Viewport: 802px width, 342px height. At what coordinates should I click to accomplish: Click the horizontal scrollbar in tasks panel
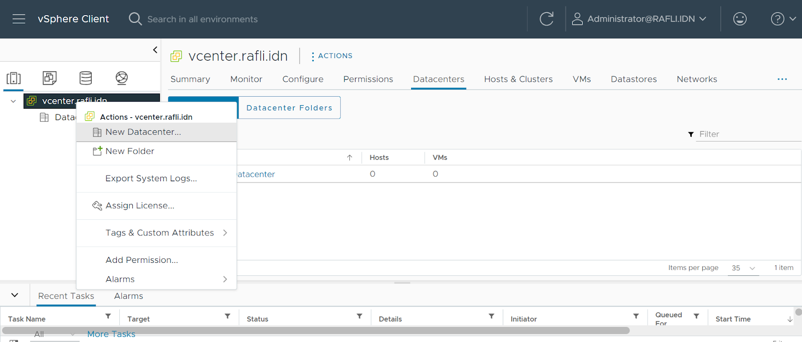(x=316, y=330)
